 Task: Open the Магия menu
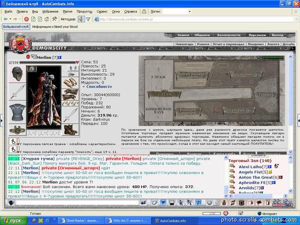tap(67, 11)
